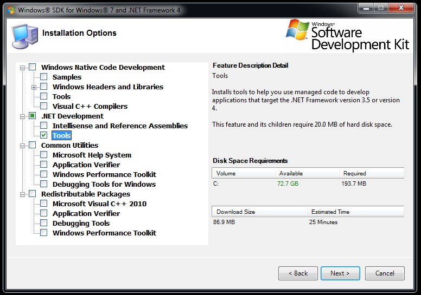The width and height of the screenshot is (421, 295).
Task: Check Application Verifier checkbox under Common Utilities
Action: [x=44, y=165]
